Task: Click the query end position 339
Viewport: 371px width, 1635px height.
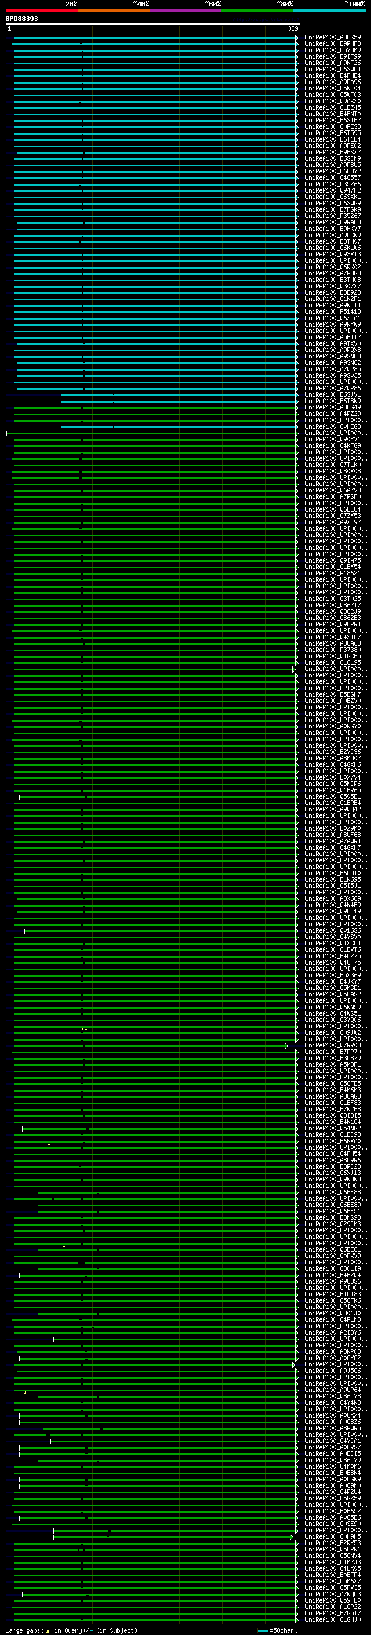Action: [292, 28]
